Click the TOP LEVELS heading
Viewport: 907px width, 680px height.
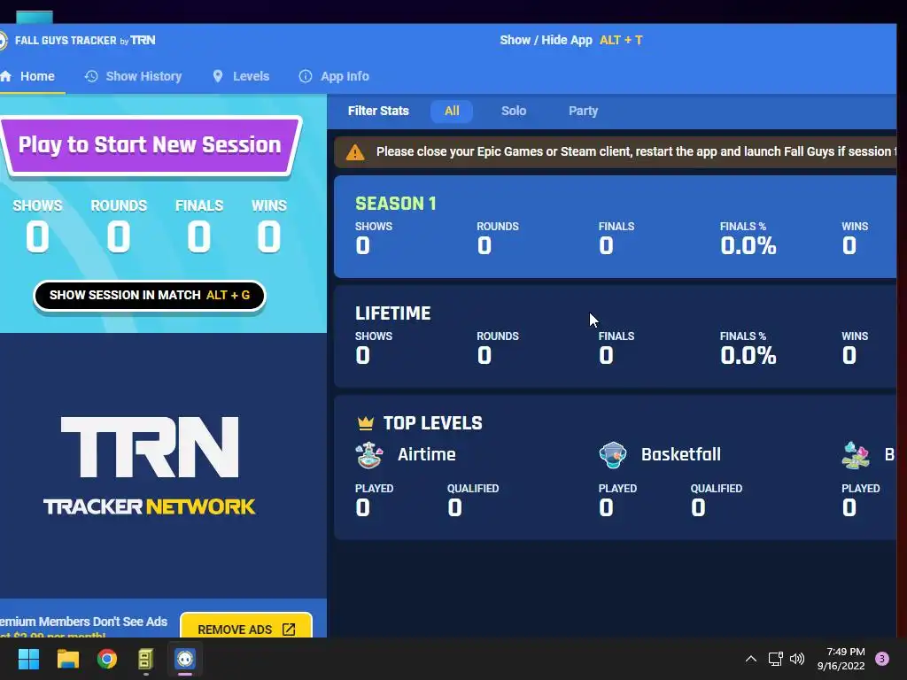pyautogui.click(x=432, y=423)
